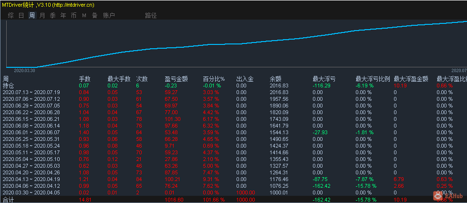Click the 最大手数 column header
This screenshot has height=203, width=467.
tap(119, 79)
